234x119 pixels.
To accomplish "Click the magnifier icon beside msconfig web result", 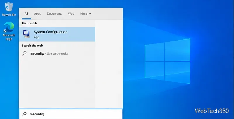I will click(x=24, y=53).
